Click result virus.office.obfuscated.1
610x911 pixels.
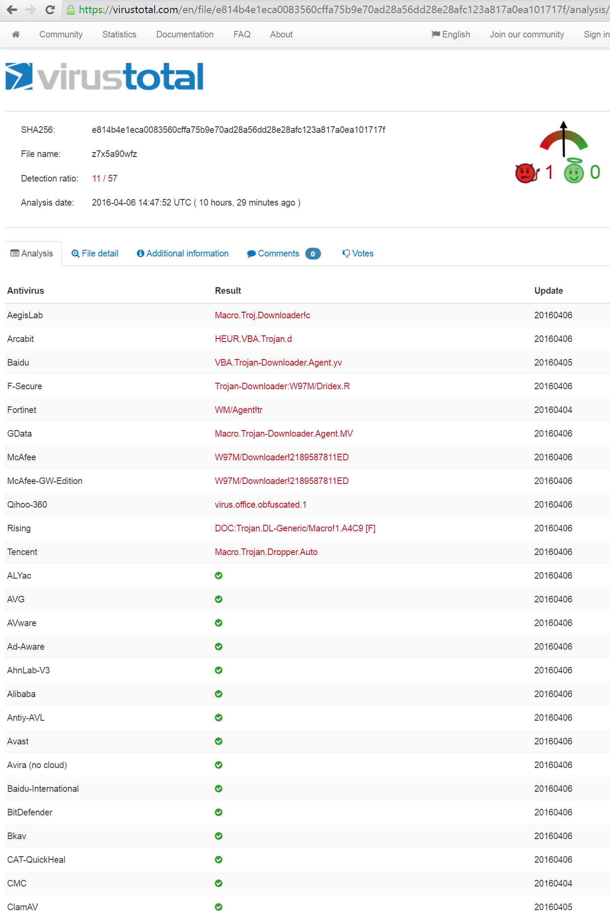261,505
